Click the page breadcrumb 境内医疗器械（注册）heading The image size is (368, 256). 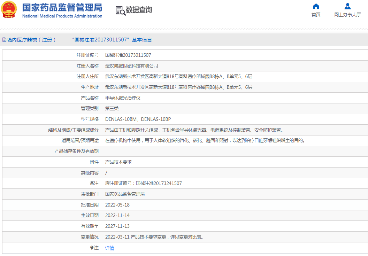(79, 40)
